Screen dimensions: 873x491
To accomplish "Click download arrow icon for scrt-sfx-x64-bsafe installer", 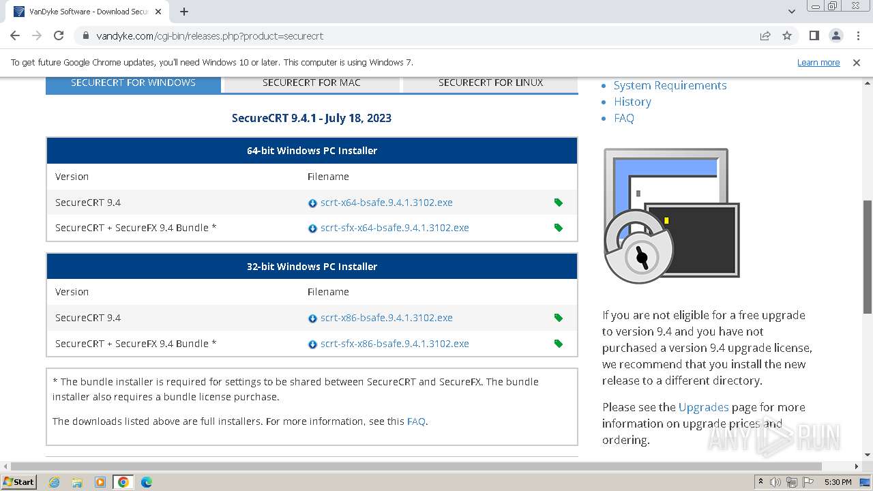I will (312, 228).
